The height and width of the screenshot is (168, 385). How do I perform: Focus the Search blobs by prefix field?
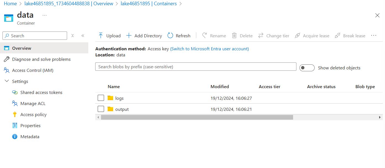195,67
